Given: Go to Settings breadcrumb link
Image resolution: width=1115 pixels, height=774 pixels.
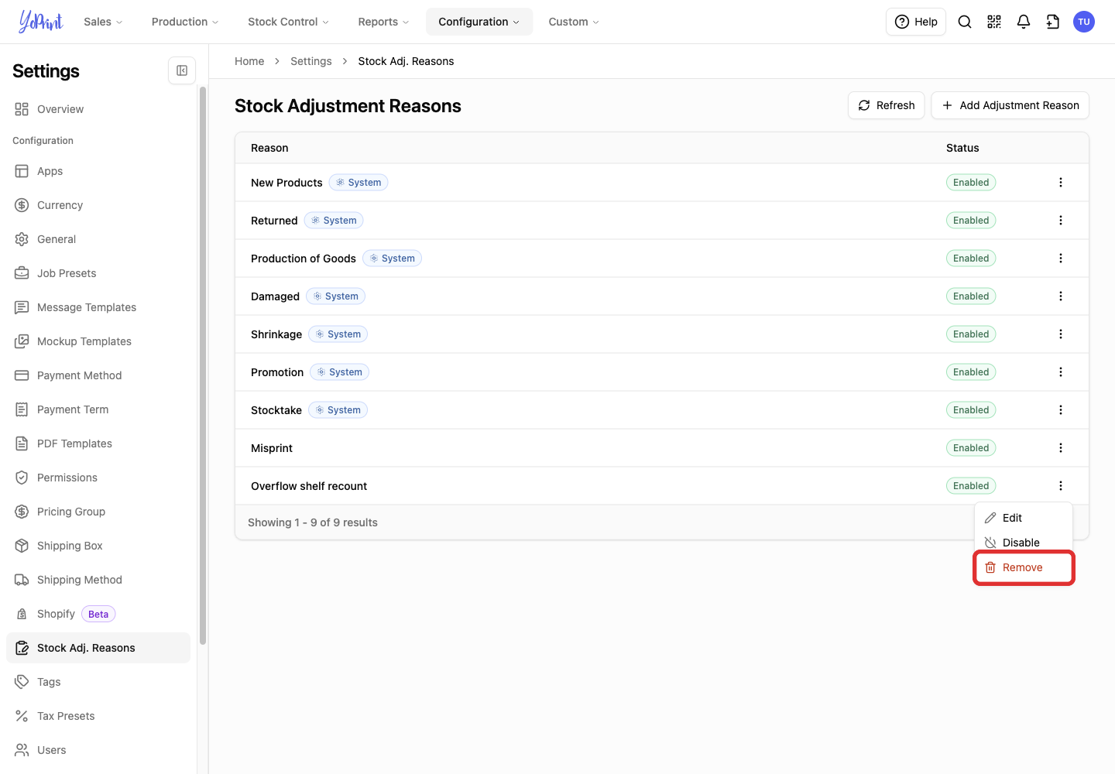Looking at the screenshot, I should pyautogui.click(x=311, y=61).
